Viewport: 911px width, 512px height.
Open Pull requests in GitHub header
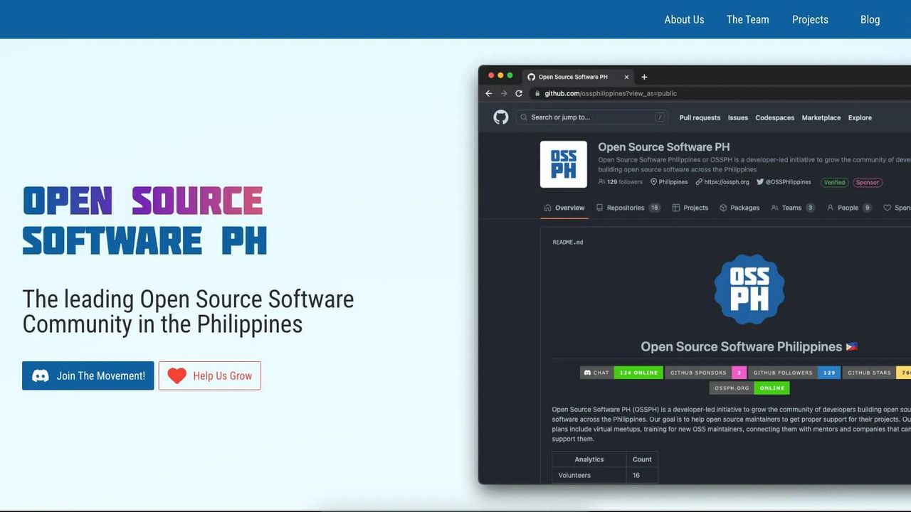[700, 117]
